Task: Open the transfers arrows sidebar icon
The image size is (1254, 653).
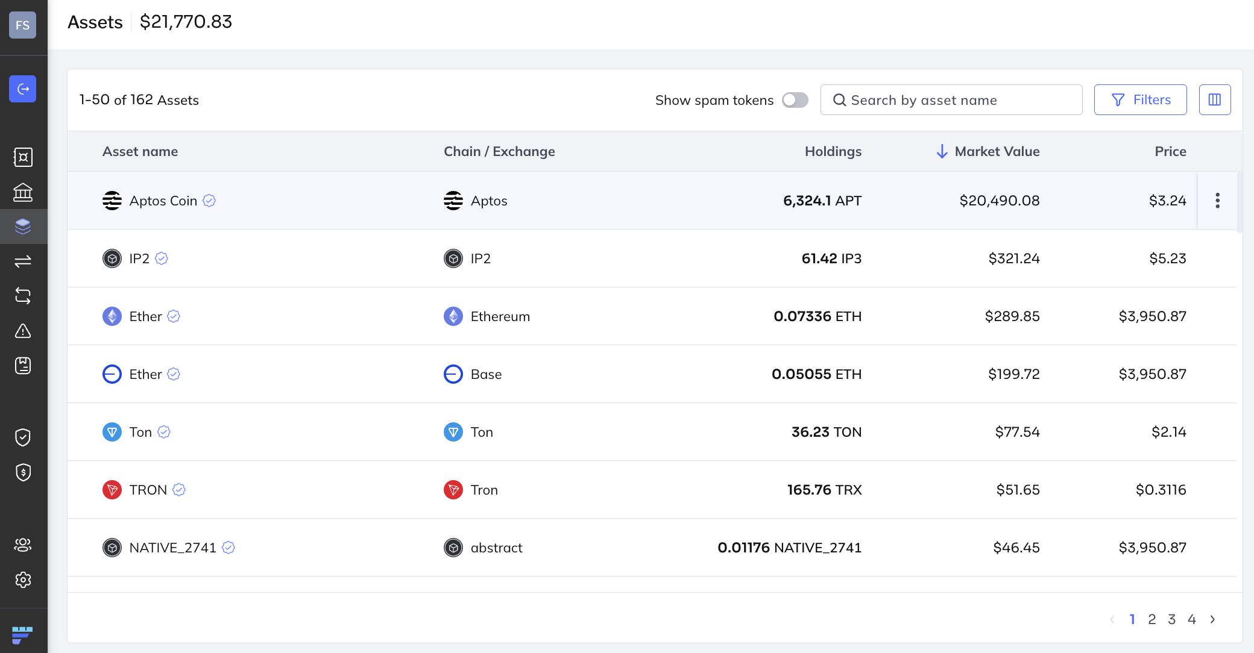Action: tap(23, 261)
